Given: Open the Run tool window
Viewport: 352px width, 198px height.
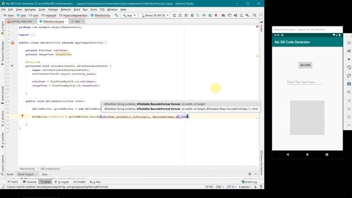Looking at the screenshot, I should pyautogui.click(x=95, y=182).
